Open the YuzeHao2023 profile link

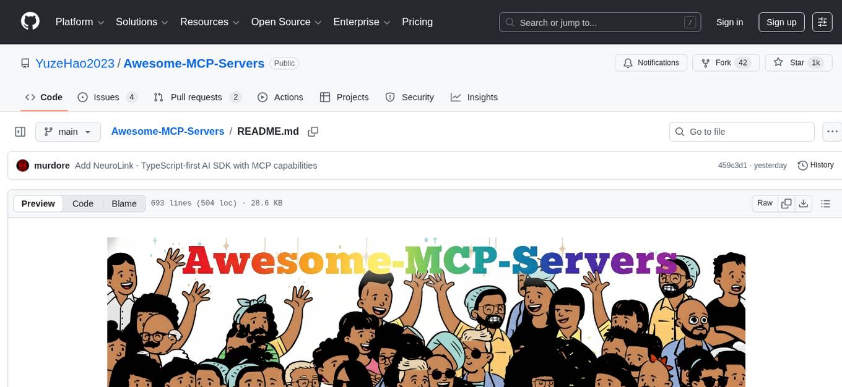pos(75,63)
